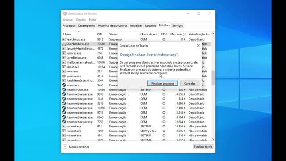286x161 pixels.
Task: Click the Suspenso status of SearchApp.exe
Action: pos(115,39)
